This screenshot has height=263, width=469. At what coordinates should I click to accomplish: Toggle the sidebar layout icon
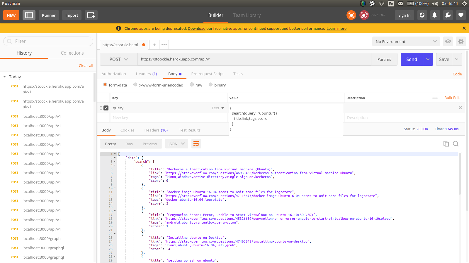click(29, 15)
